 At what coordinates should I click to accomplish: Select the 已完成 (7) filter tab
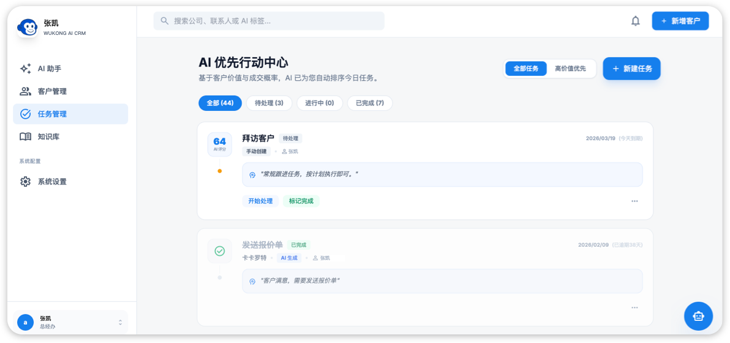(x=370, y=103)
